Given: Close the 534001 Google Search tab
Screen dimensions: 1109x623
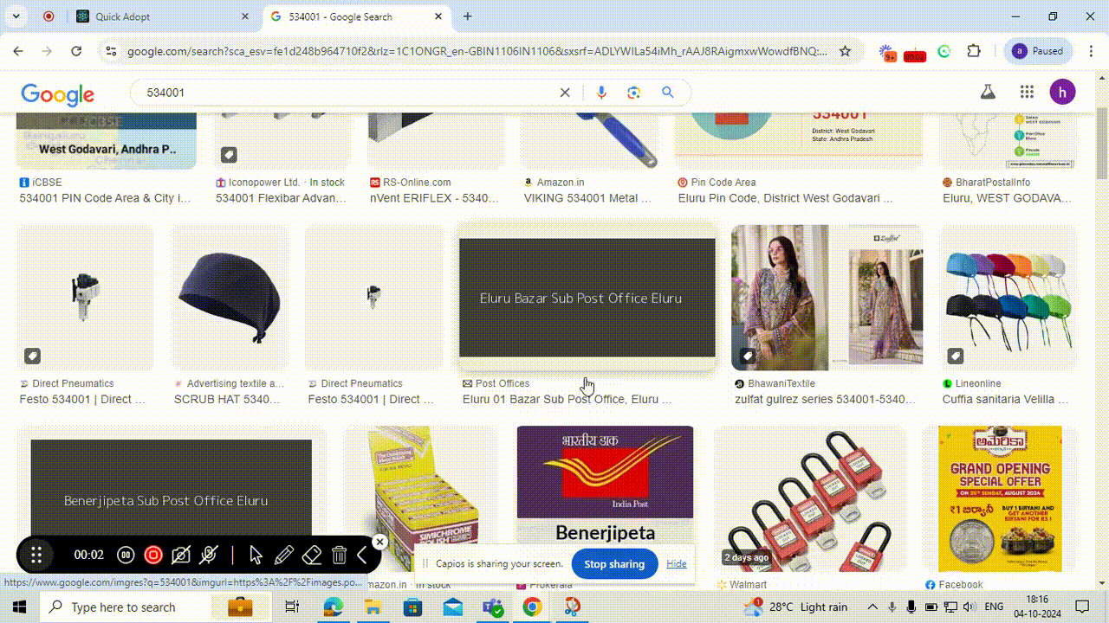Looking at the screenshot, I should pos(438,16).
